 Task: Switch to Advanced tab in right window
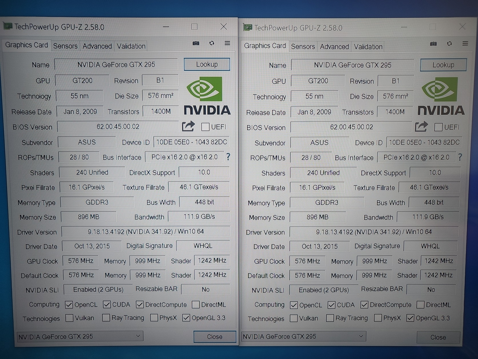click(x=334, y=47)
